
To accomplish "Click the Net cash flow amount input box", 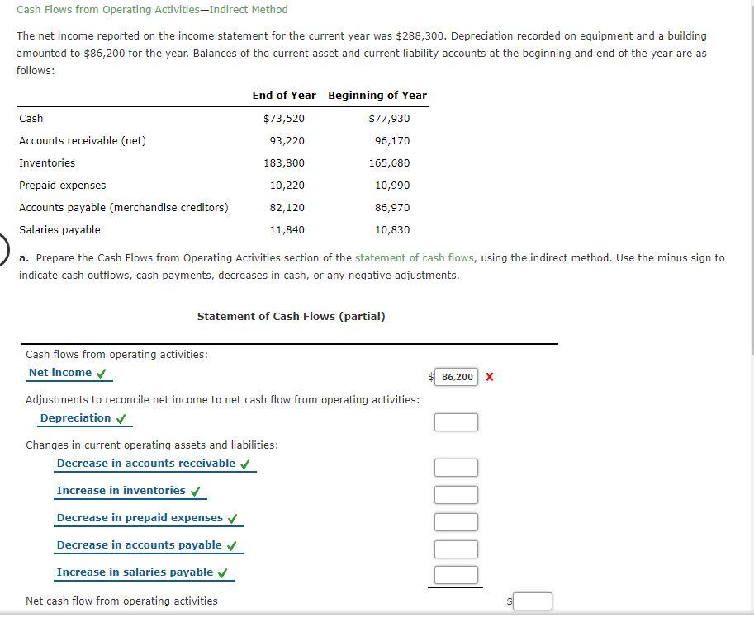I will (x=533, y=601).
